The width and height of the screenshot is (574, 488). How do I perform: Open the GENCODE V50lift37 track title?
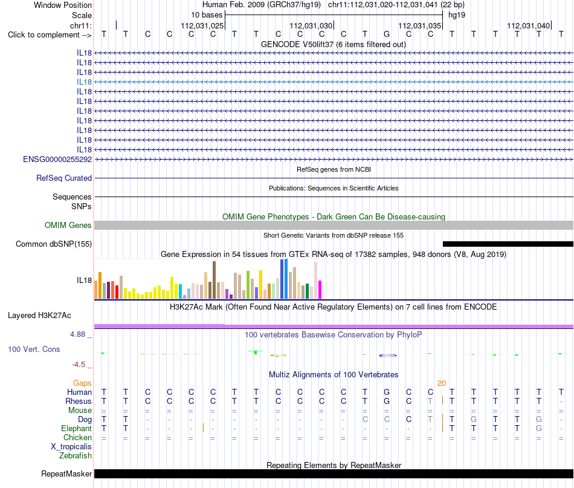[x=334, y=44]
